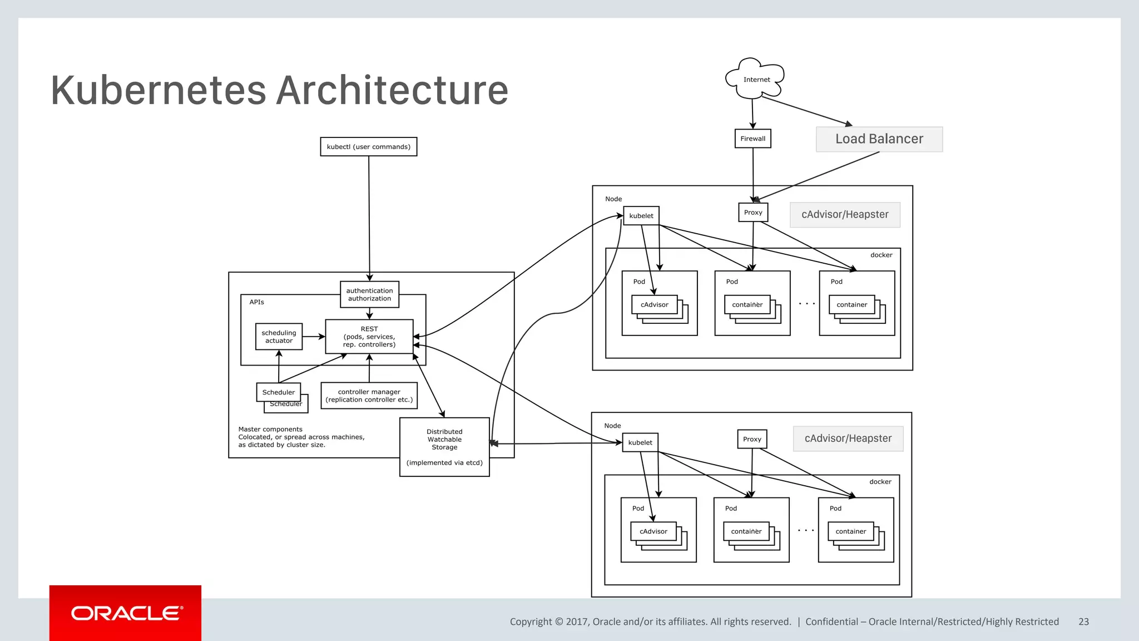
Task: Click the slide page number 23
Action: point(1083,622)
